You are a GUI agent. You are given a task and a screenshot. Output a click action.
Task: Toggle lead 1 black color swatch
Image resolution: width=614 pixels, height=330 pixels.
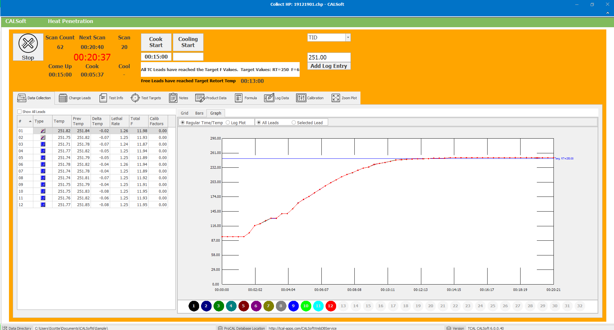[194, 306]
